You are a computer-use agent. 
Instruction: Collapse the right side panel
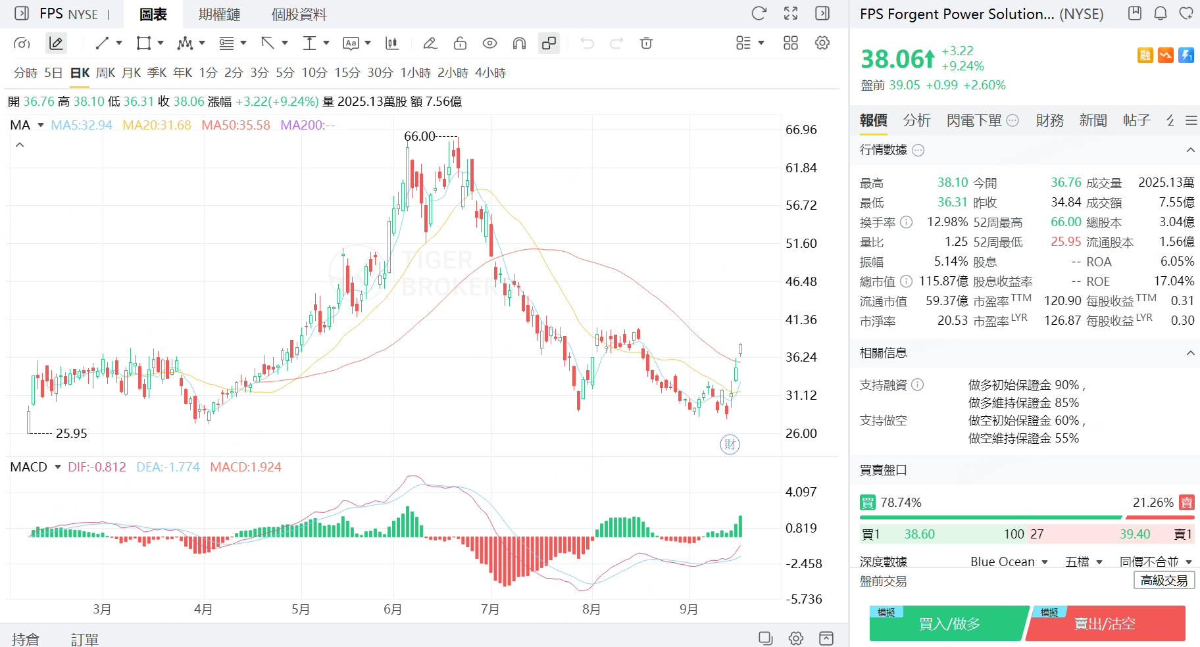[x=822, y=13]
